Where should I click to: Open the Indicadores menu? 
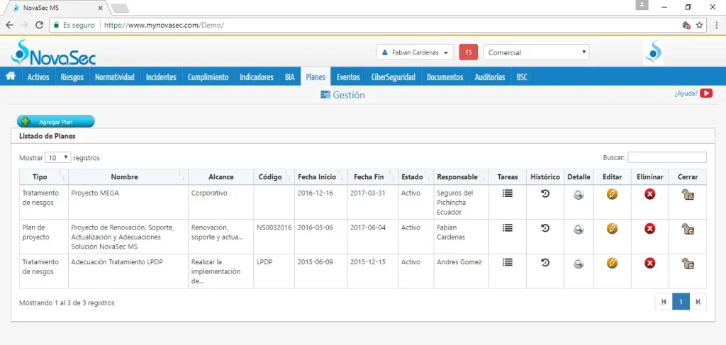[257, 77]
